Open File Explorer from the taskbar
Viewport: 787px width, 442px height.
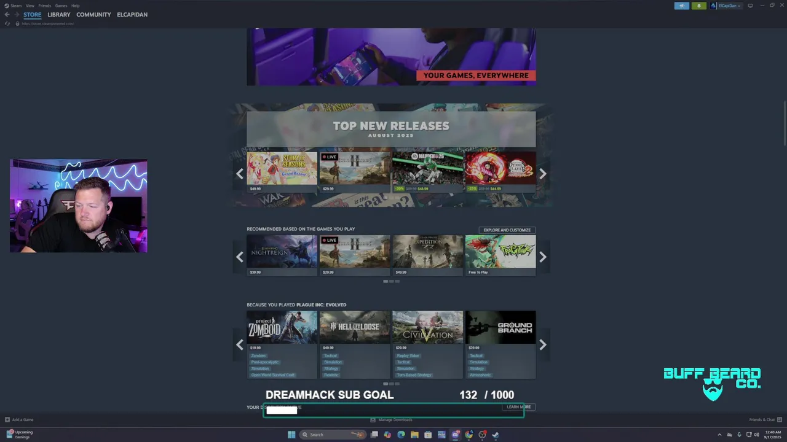[x=414, y=435]
